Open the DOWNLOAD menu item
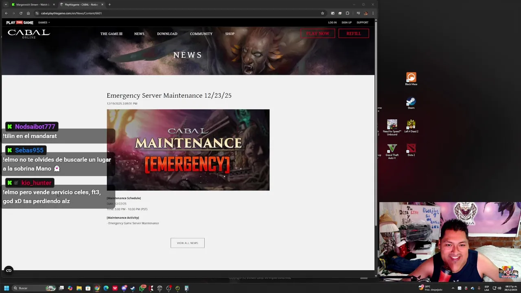The height and width of the screenshot is (293, 521). [167, 34]
